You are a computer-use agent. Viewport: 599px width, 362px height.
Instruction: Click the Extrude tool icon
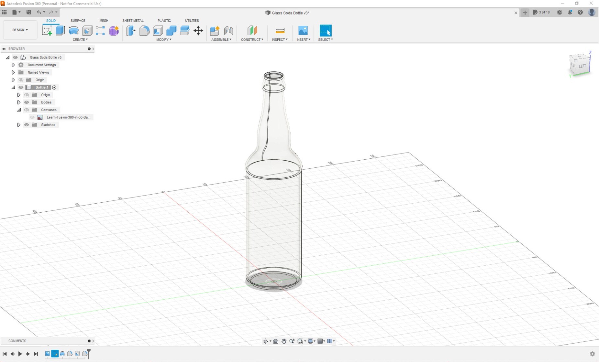(60, 31)
